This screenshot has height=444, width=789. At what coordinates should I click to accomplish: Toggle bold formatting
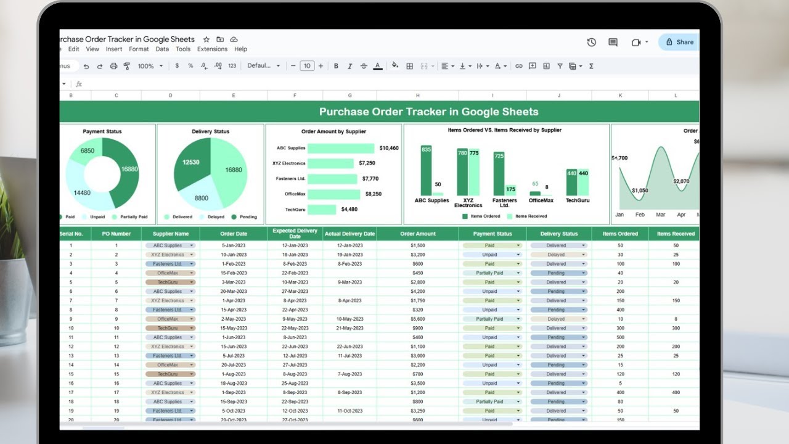(x=336, y=66)
